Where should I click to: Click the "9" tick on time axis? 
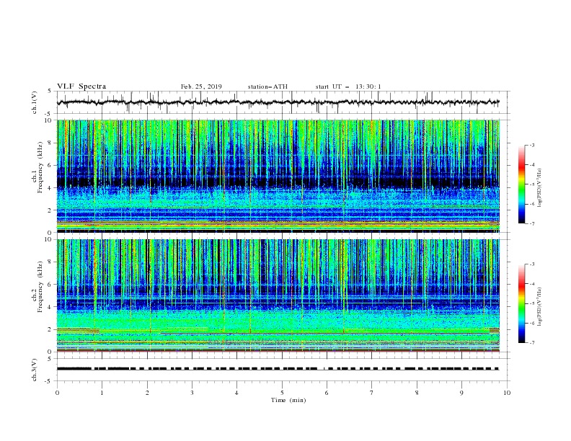click(x=461, y=393)
